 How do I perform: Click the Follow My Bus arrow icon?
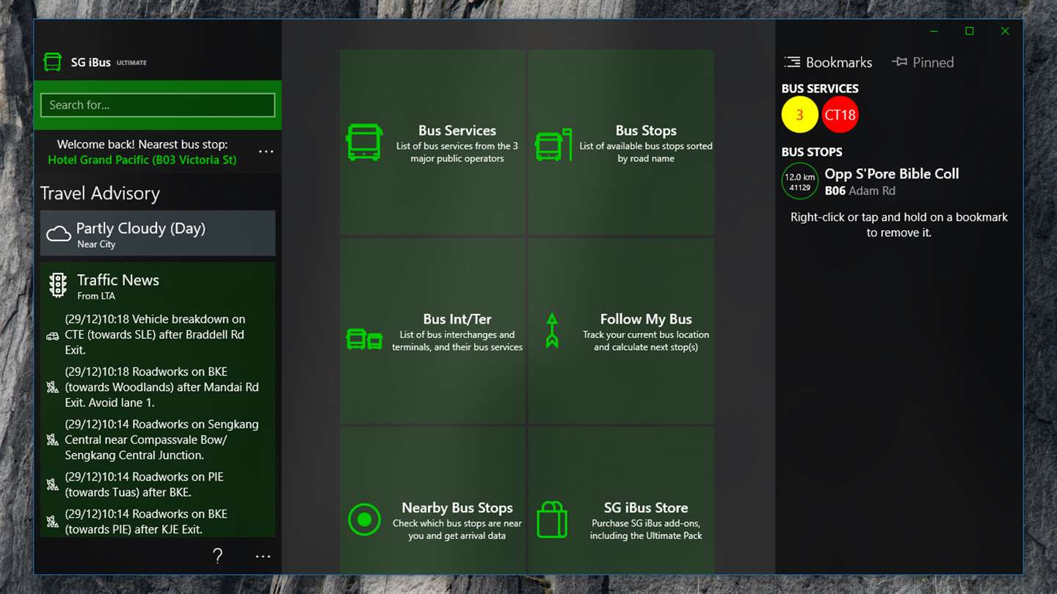pyautogui.click(x=552, y=331)
